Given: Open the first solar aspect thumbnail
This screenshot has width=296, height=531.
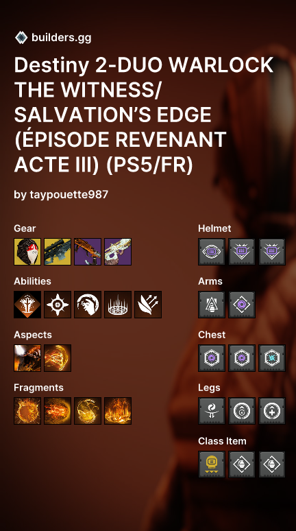Looking at the screenshot, I should (27, 358).
